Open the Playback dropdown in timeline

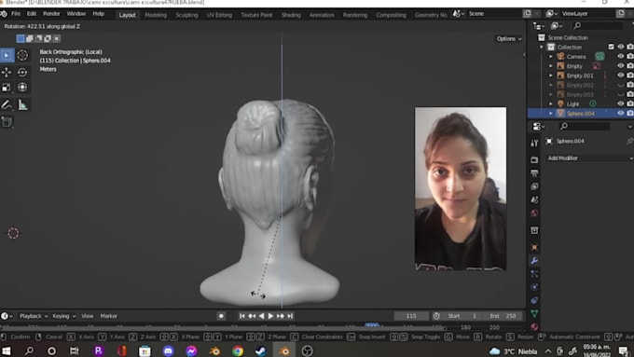(34, 316)
